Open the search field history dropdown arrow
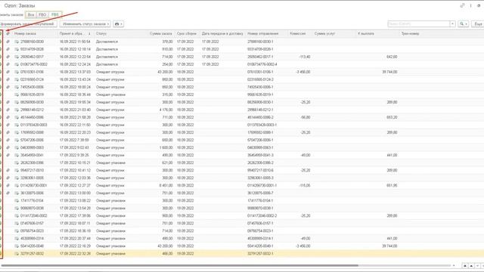 click(452, 23)
